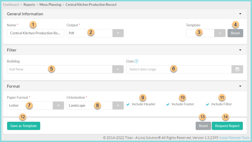Click the Include Footer label text

[x=183, y=104]
